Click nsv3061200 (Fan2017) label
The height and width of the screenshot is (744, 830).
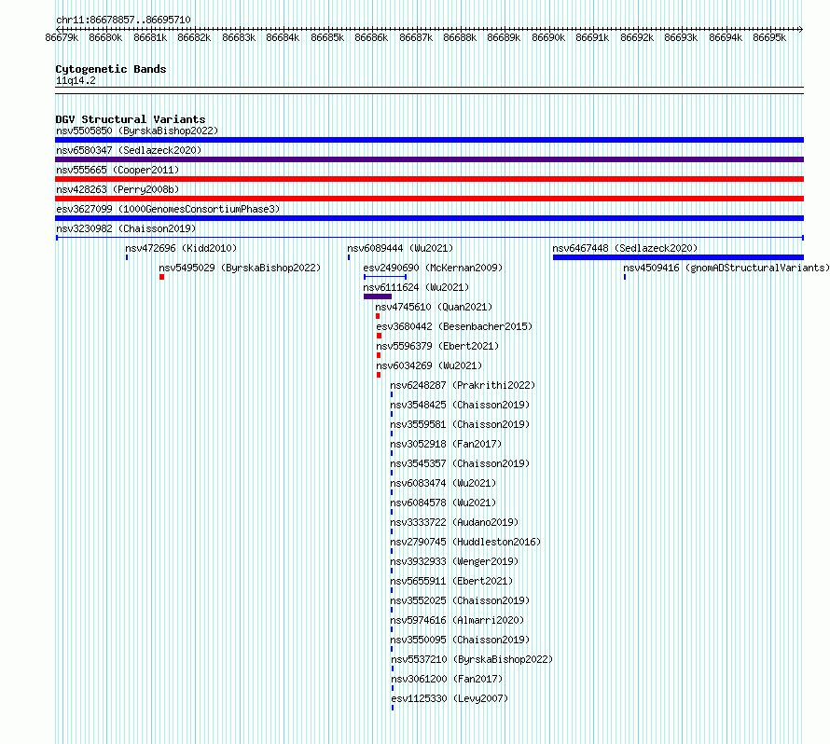447,679
